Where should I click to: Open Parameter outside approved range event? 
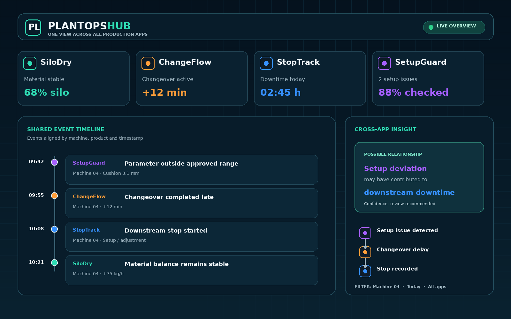point(192,170)
